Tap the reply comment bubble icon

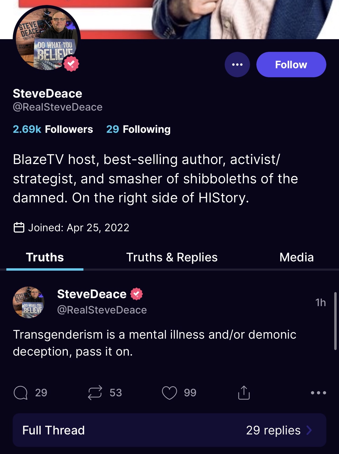tap(21, 393)
